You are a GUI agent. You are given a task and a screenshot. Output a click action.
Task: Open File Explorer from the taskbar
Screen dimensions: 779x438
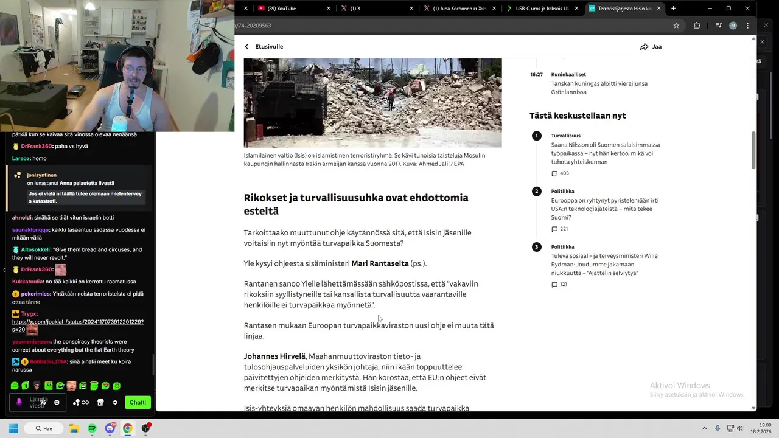point(74,428)
